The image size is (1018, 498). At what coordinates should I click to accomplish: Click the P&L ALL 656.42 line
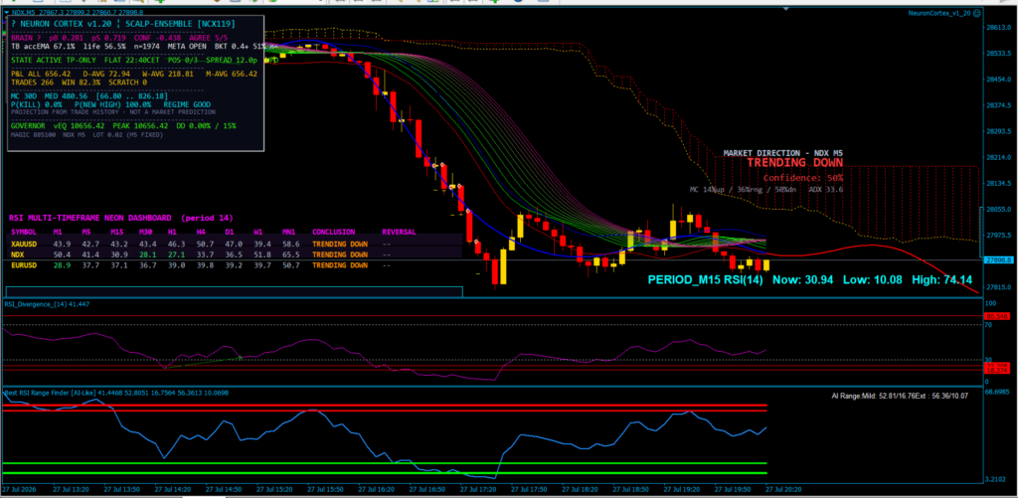[x=134, y=74]
